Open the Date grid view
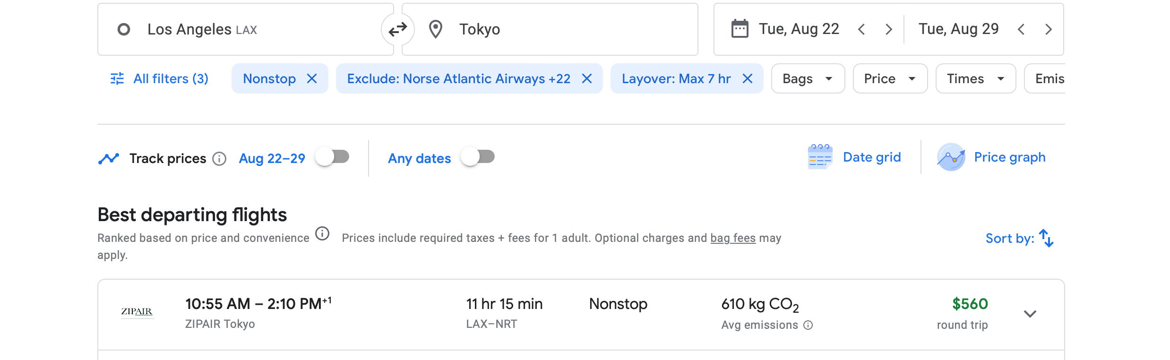Viewport: 1170px width, 360px height. point(855,157)
